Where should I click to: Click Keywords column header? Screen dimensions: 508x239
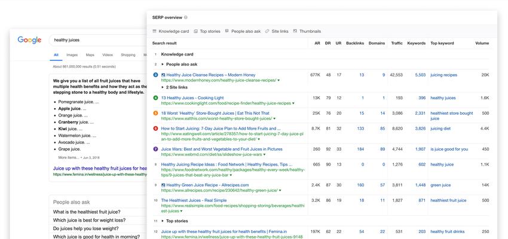[417, 43]
